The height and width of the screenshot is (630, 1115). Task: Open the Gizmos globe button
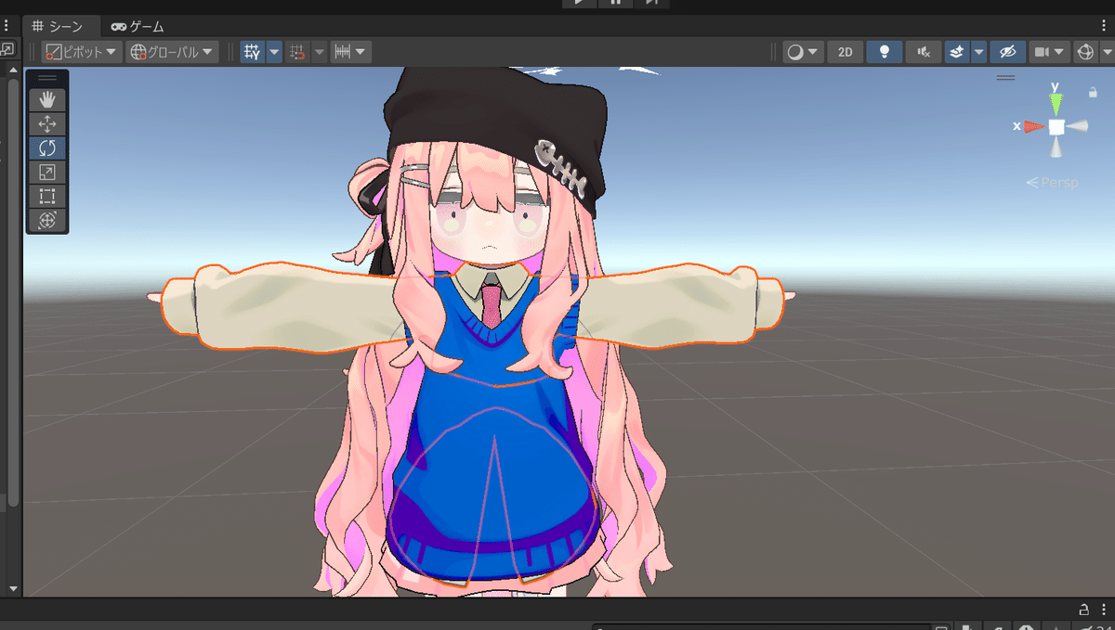[x=1085, y=52]
